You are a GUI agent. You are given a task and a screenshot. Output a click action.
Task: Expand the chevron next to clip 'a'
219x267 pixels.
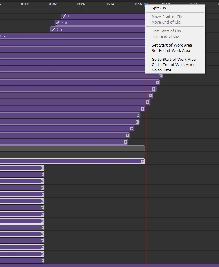[x=62, y=23]
